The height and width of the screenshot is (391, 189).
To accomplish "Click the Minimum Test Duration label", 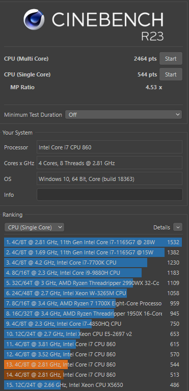I will click(x=33, y=115).
